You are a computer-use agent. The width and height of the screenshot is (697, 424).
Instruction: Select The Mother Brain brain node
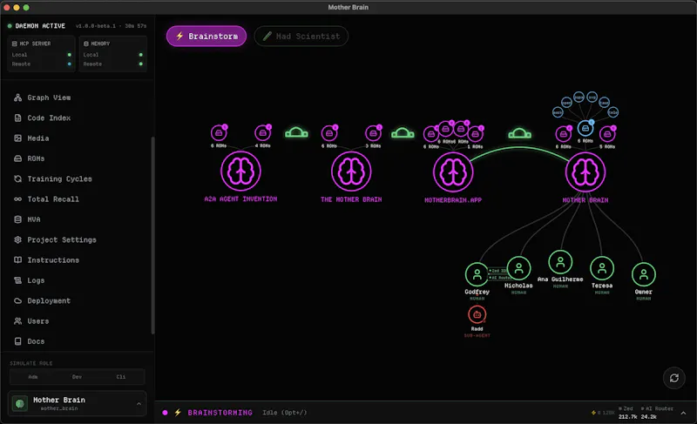[x=351, y=171]
